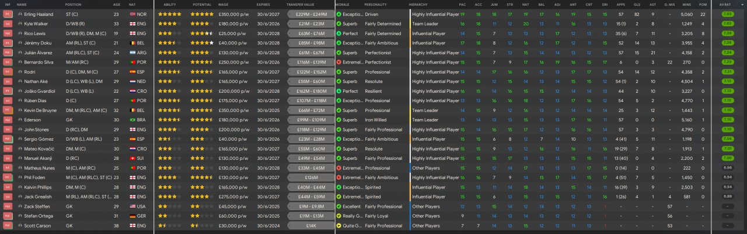Click the status badge beside Kyle Walker
This screenshot has width=747, height=234.
(8, 23)
